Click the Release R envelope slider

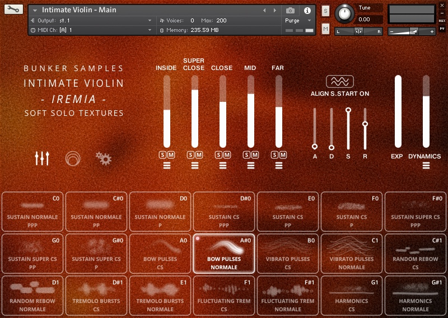tap(365, 129)
